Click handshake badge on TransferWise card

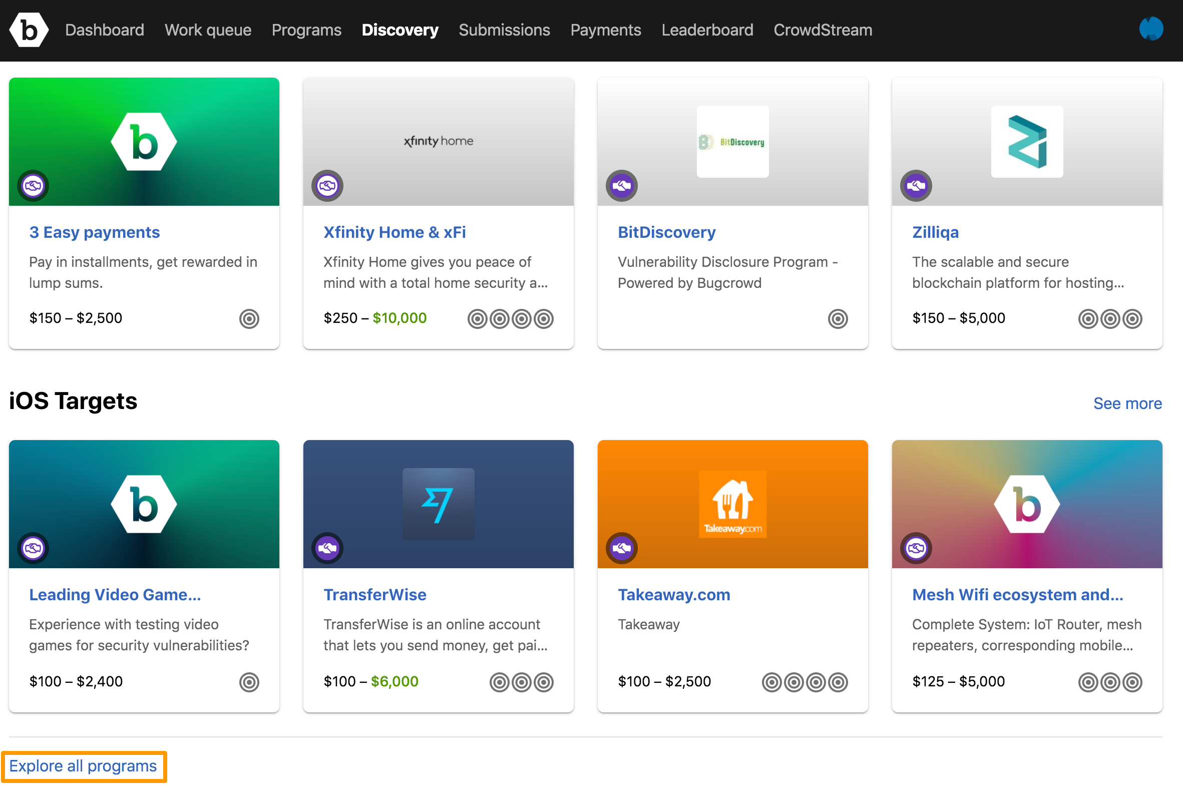[x=327, y=548]
